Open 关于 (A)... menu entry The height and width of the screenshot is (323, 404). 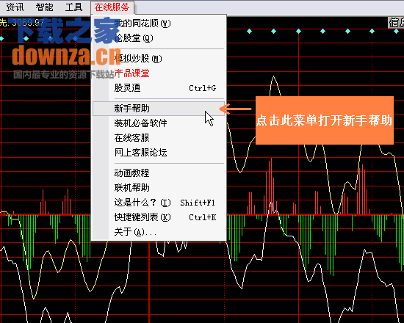coord(159,232)
